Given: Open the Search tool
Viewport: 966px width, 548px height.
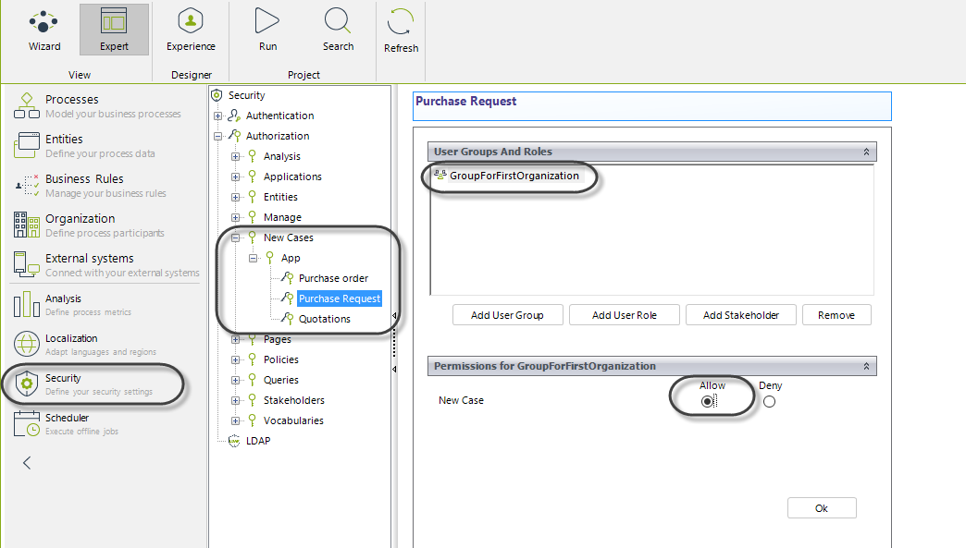Looking at the screenshot, I should click(338, 30).
